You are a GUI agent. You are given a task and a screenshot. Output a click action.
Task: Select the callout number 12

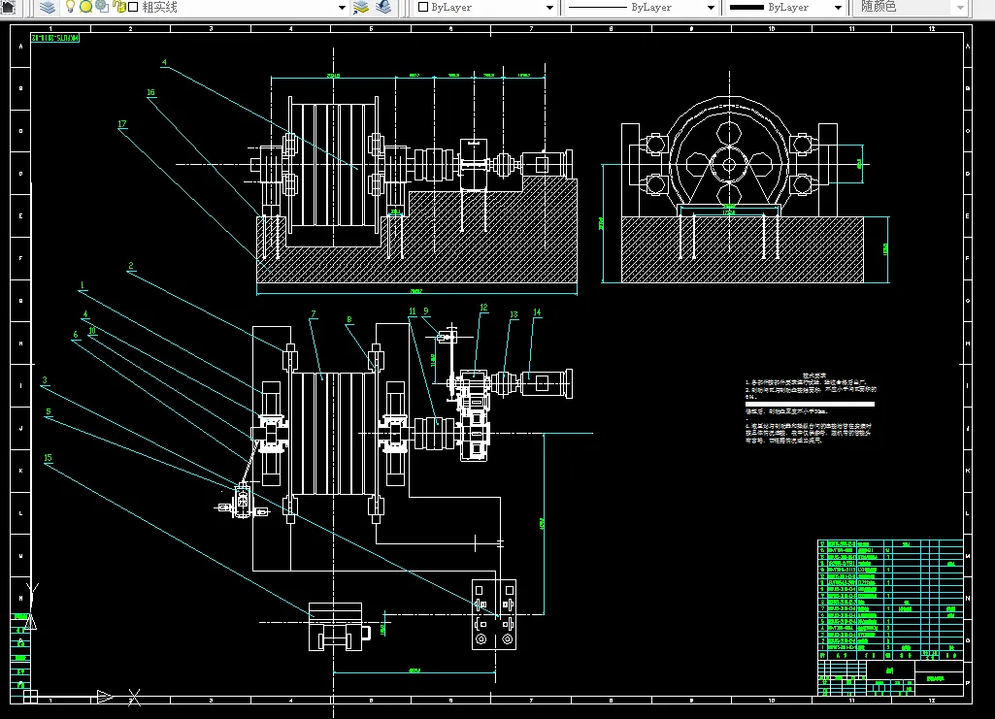483,308
